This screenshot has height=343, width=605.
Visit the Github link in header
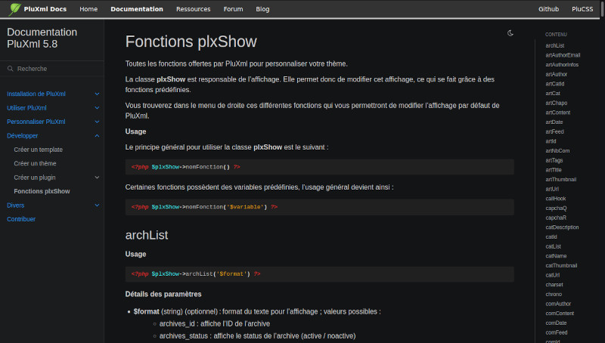click(548, 9)
